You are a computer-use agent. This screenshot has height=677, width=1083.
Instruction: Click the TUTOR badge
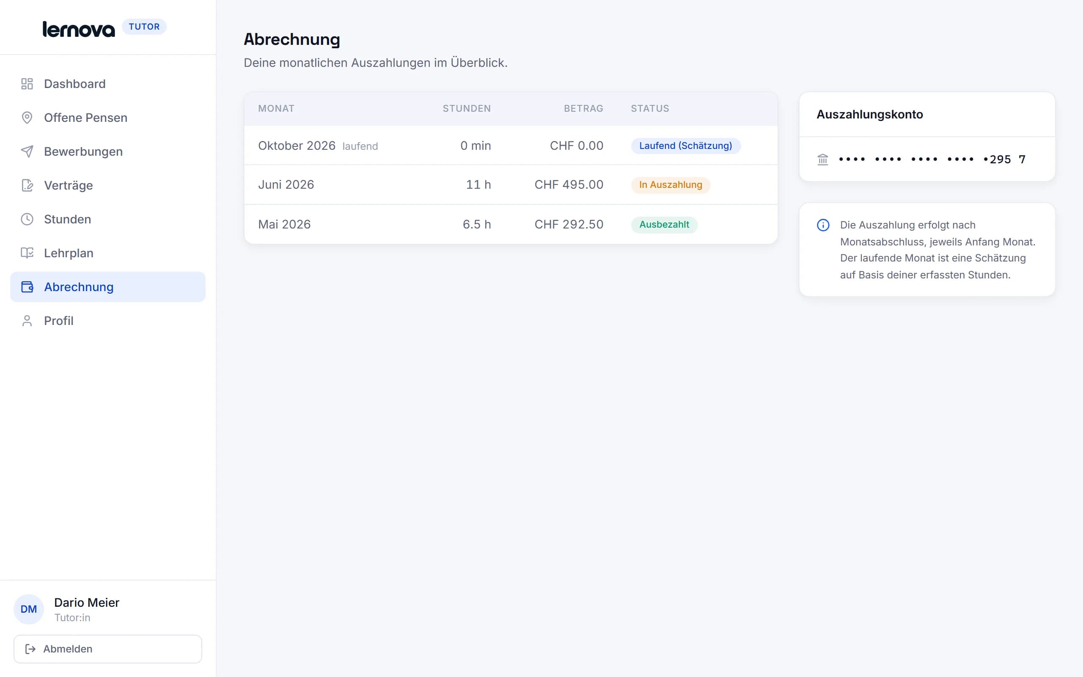click(x=144, y=27)
